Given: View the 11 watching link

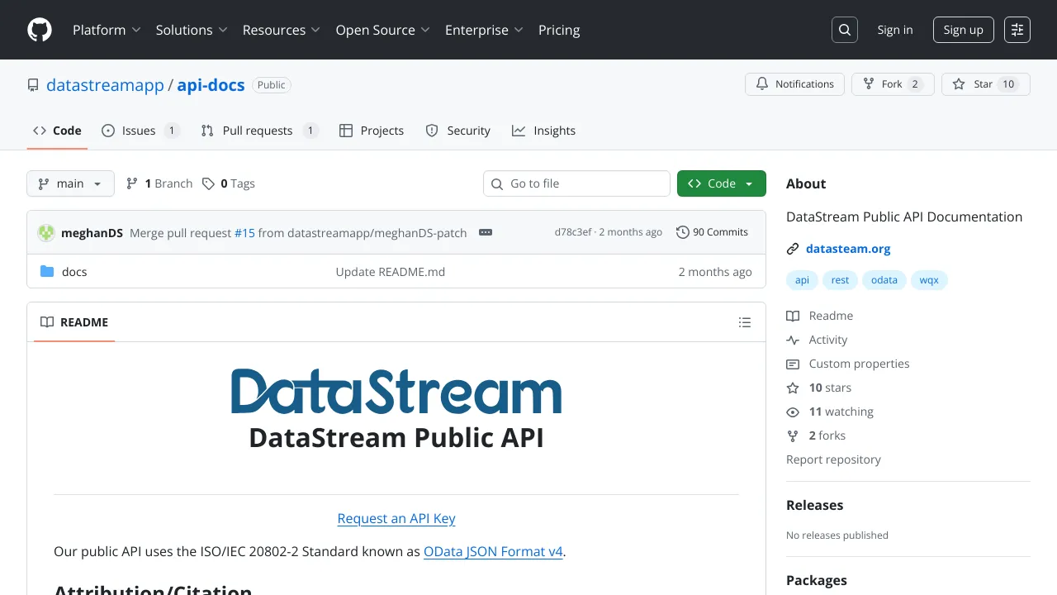Looking at the screenshot, I should point(830,412).
